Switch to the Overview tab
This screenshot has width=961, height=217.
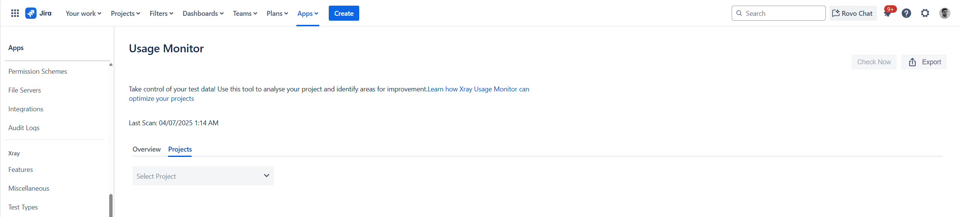pyautogui.click(x=146, y=149)
